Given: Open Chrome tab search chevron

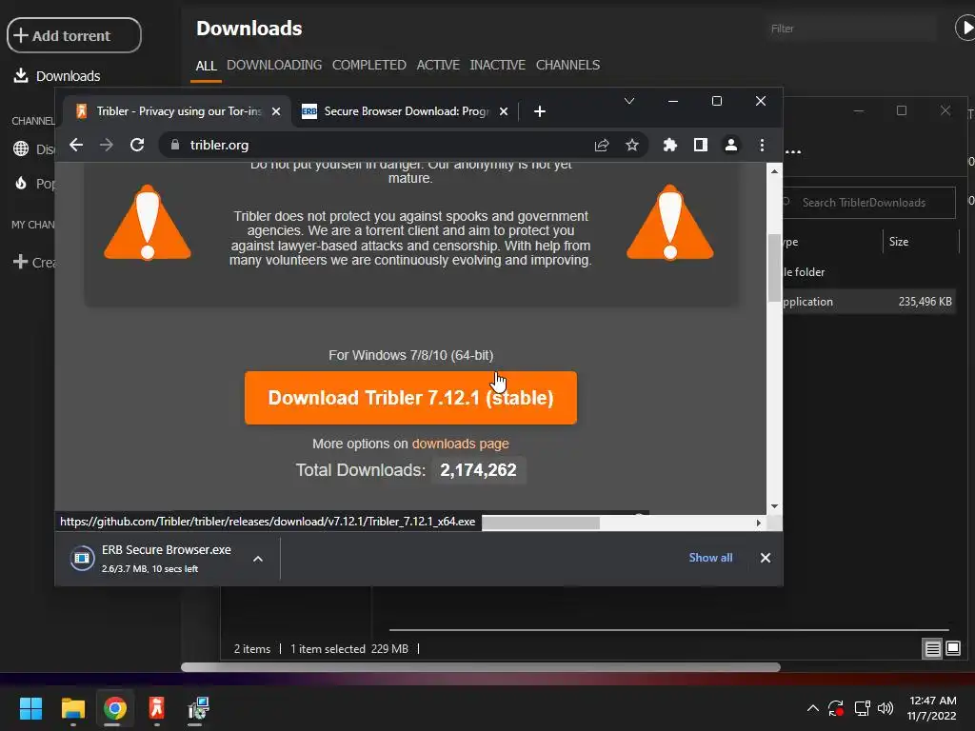Looking at the screenshot, I should tap(629, 101).
